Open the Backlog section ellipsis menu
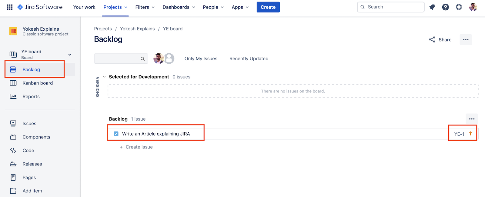Screen dimensions: 485x197 pyautogui.click(x=472, y=119)
